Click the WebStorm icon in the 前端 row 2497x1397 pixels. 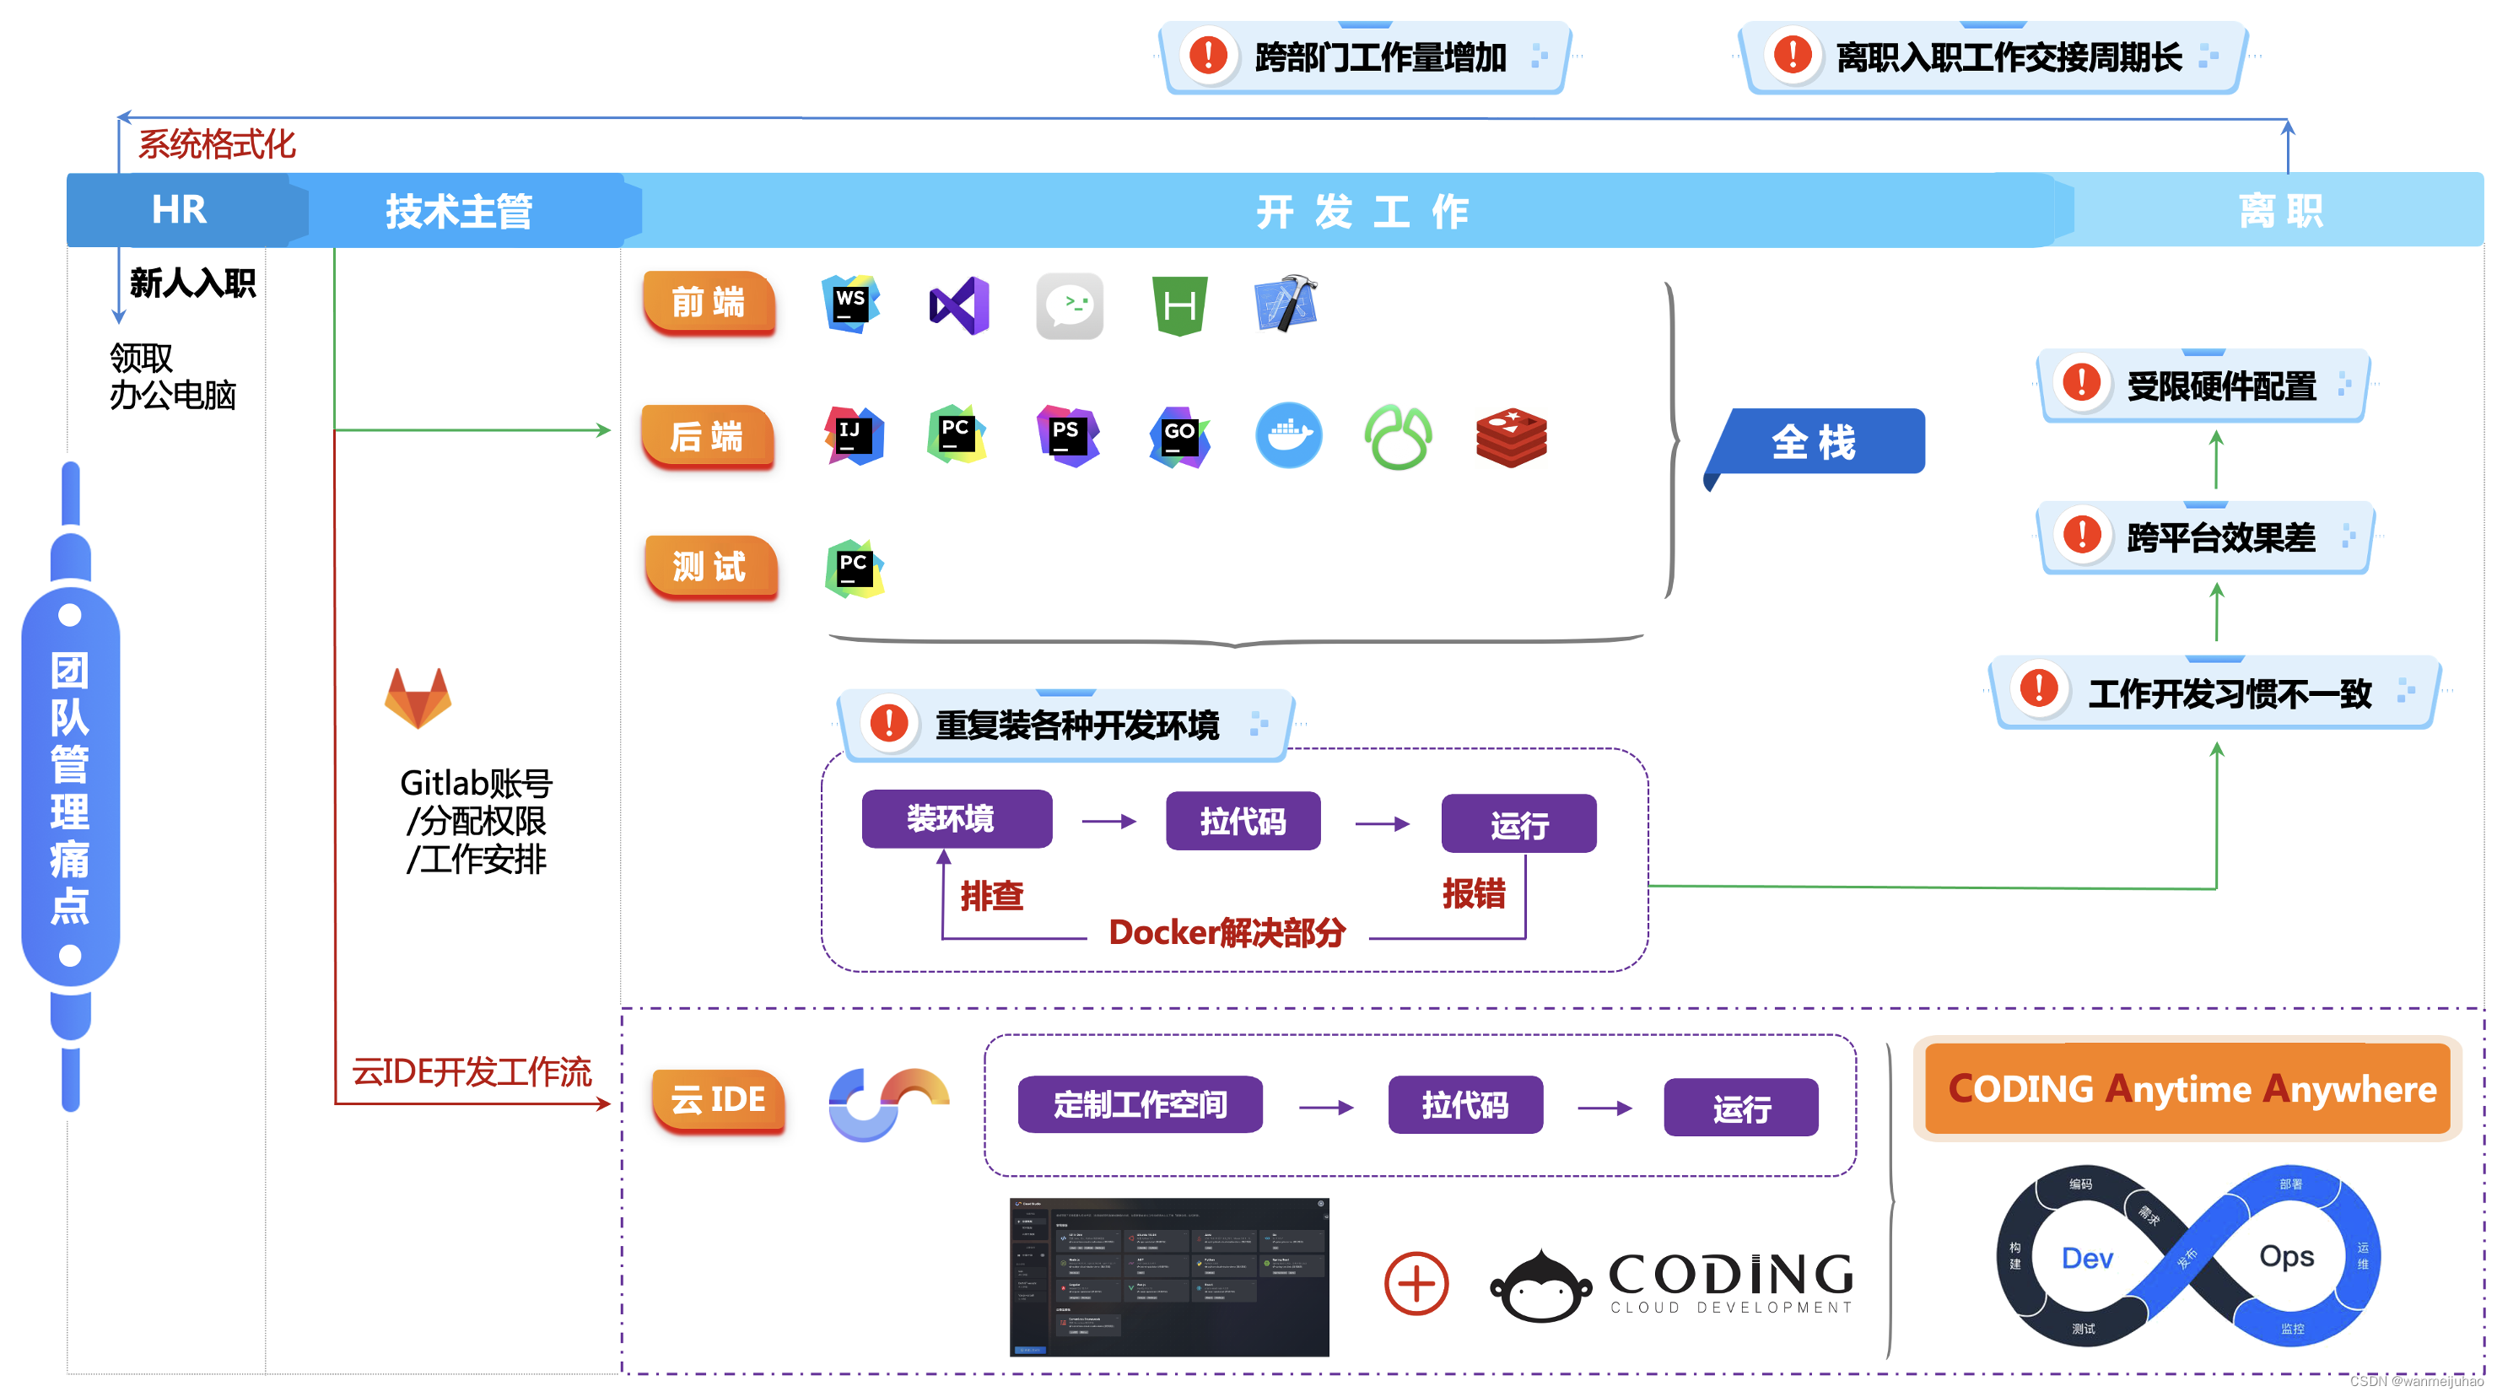tap(850, 305)
